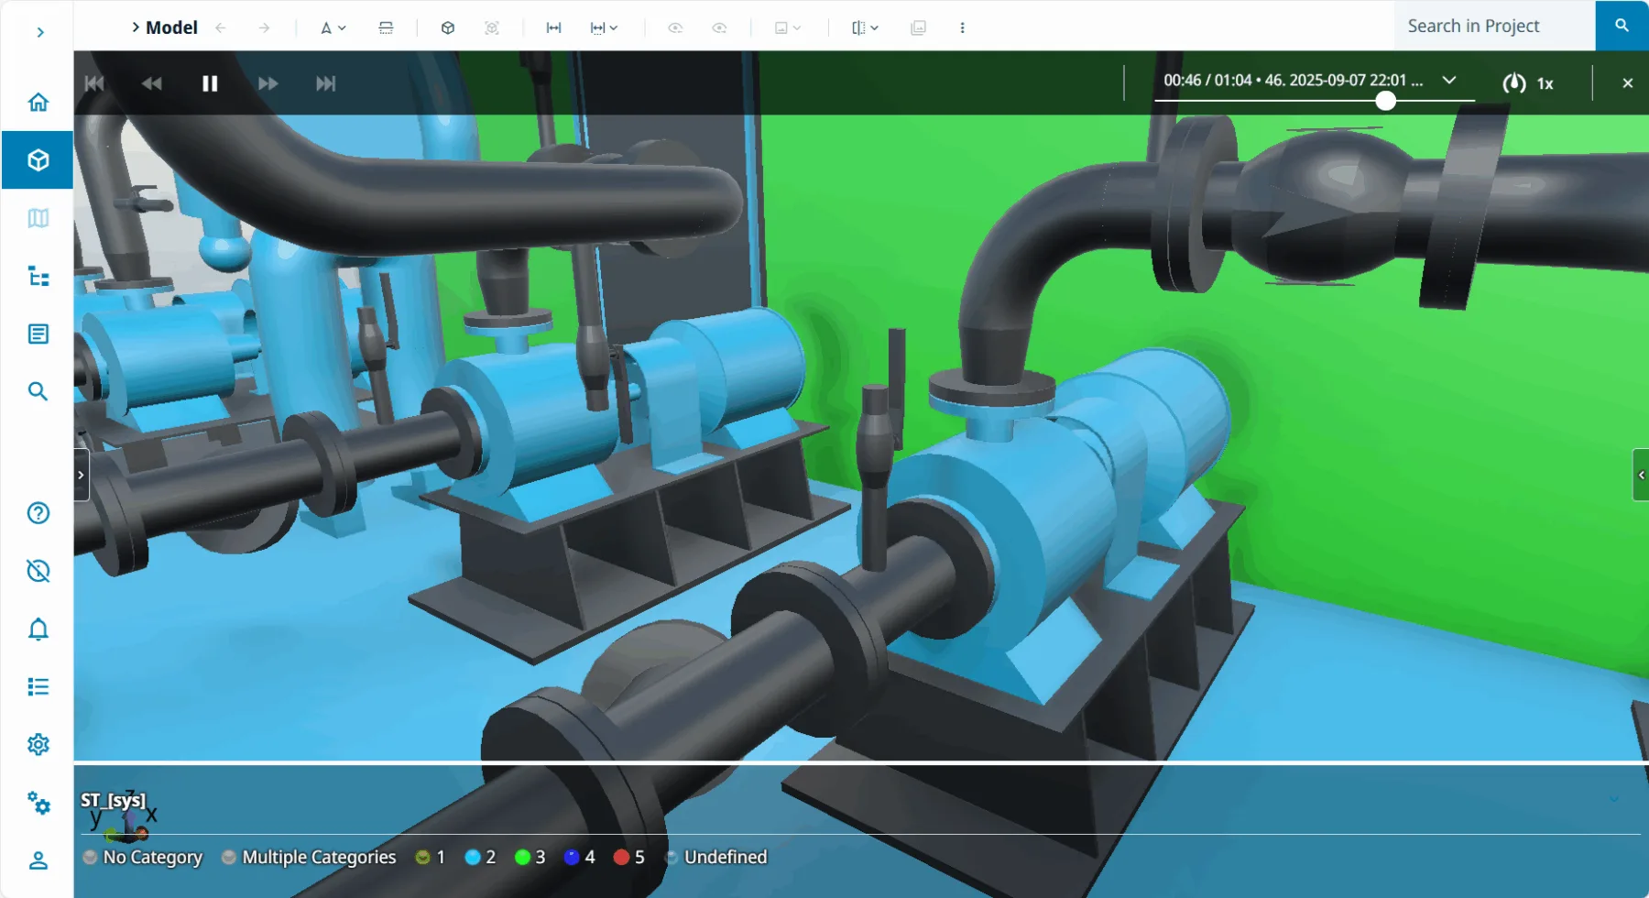Click the Search in Project button
The image size is (1649, 898).
click(1622, 26)
